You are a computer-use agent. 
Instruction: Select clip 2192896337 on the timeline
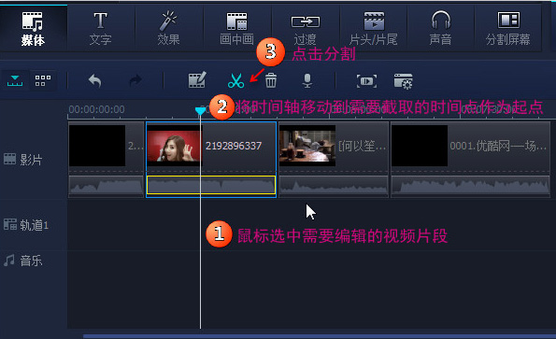click(211, 160)
